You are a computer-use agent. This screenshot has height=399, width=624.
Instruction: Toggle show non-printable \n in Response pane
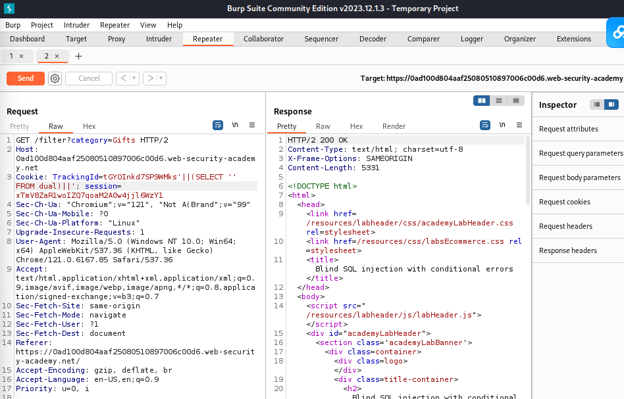[x=502, y=125]
